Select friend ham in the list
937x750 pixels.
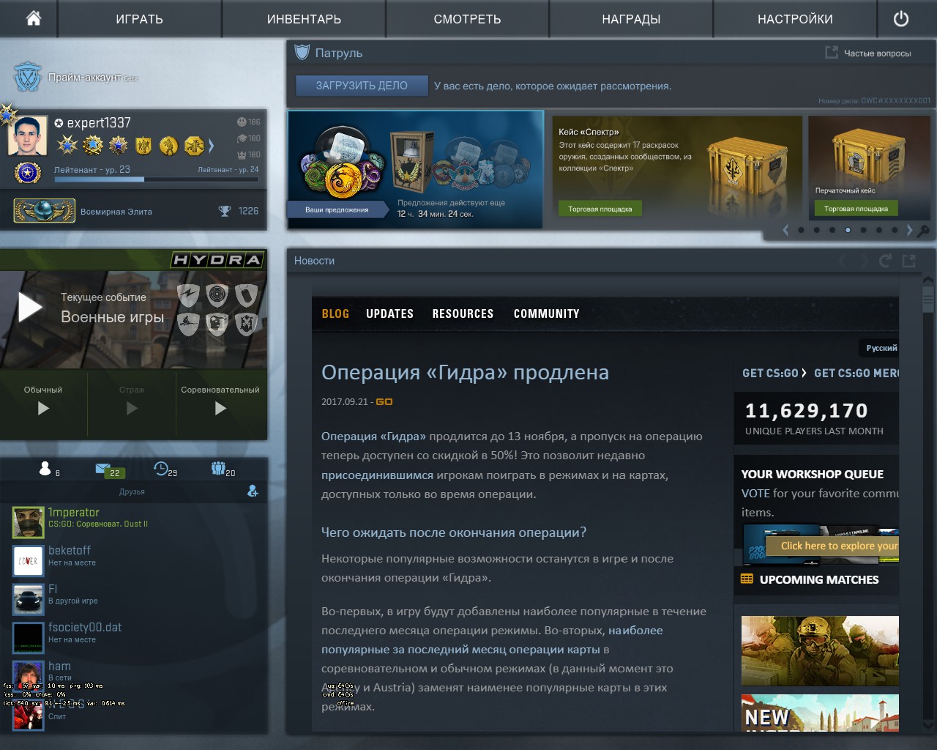click(x=139, y=675)
